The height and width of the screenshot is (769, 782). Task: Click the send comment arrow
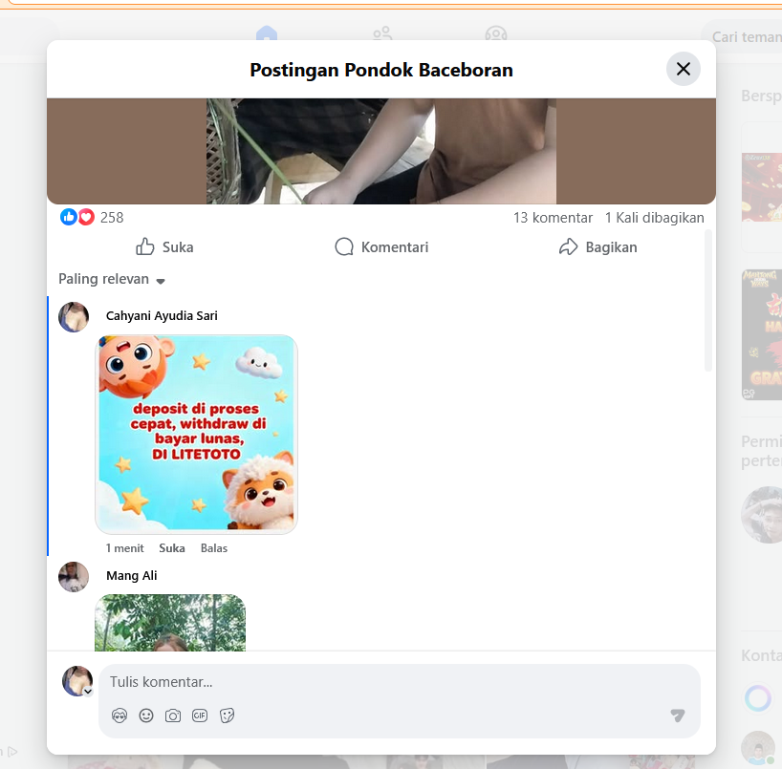point(677,716)
